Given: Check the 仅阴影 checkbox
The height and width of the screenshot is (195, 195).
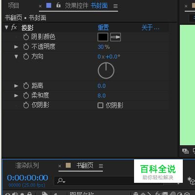Looking at the screenshot, I should pos(100,105).
